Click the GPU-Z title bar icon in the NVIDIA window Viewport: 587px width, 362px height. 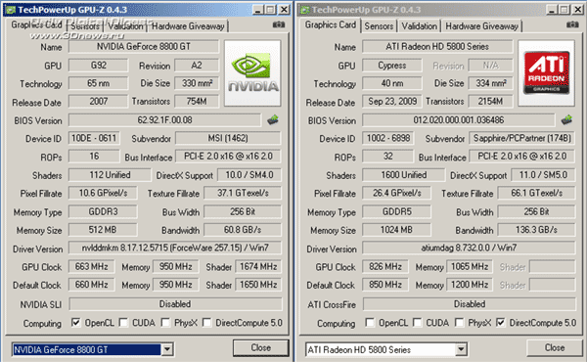pos(11,10)
